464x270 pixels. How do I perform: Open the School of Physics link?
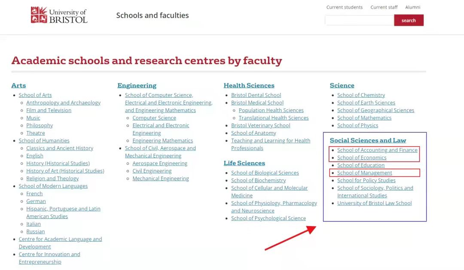click(358, 126)
